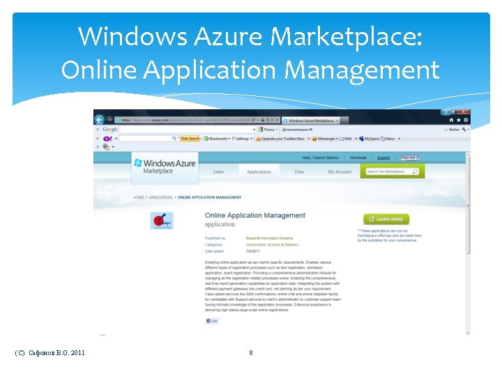The width and height of the screenshot is (502, 376).
Task: Open the News toolbar button
Action: click(x=388, y=139)
